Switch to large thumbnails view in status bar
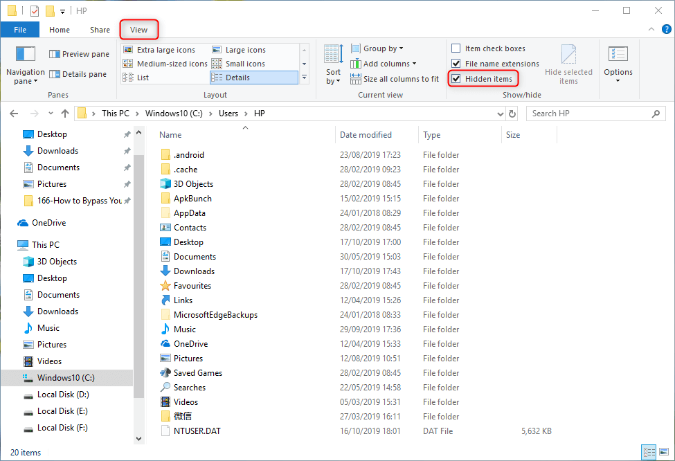This screenshot has height=461, width=675. pos(664,452)
